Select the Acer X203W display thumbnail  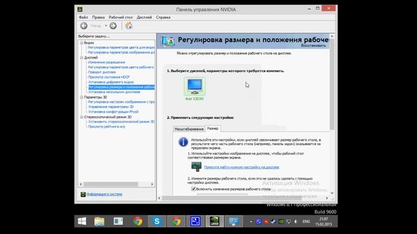point(195,89)
